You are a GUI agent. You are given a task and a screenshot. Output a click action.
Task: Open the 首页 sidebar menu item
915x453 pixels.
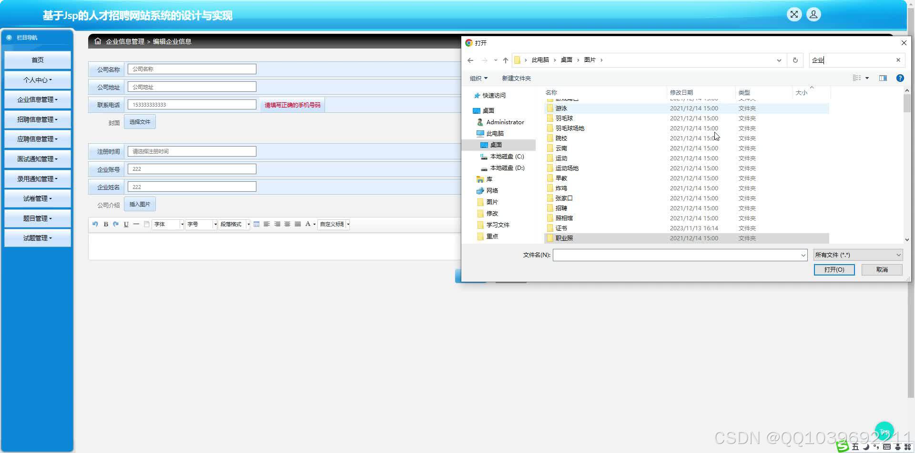(x=38, y=60)
